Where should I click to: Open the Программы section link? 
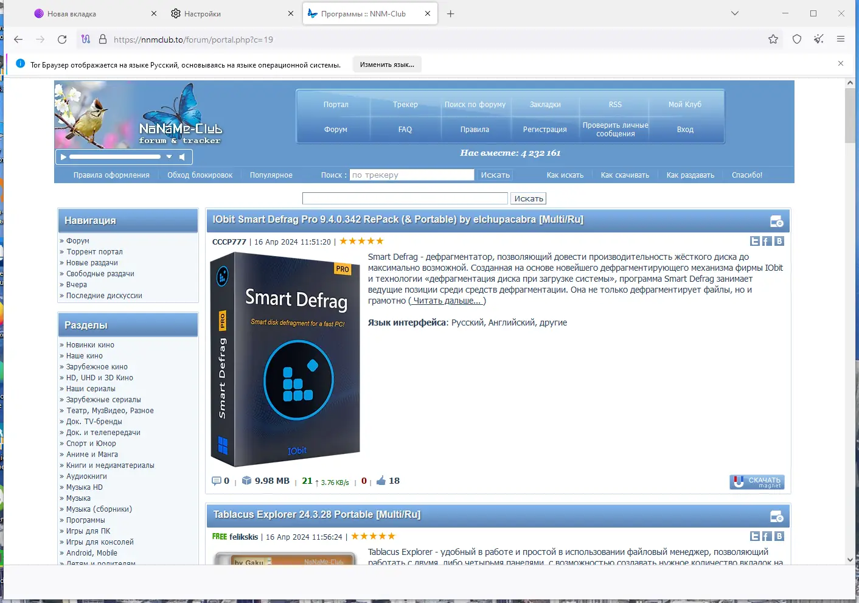tap(86, 520)
